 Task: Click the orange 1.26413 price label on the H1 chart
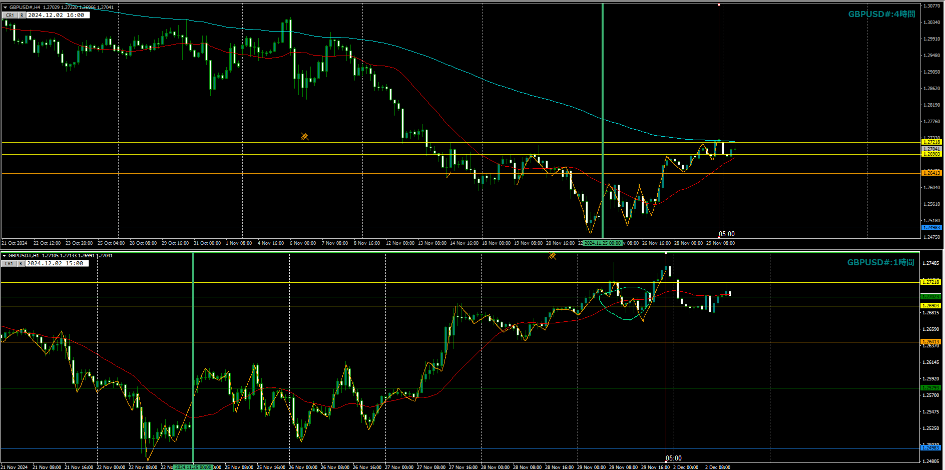point(930,342)
